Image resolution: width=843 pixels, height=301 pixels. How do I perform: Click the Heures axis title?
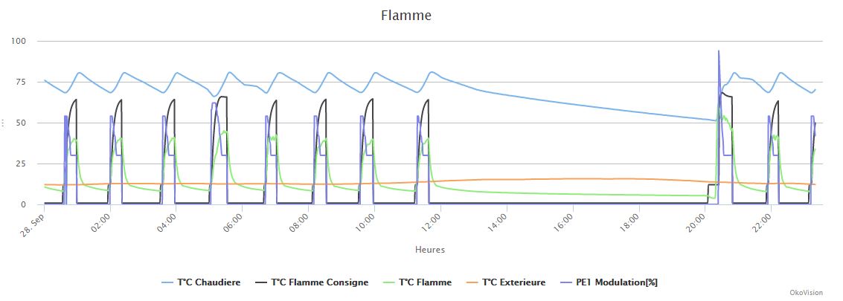[x=430, y=250]
